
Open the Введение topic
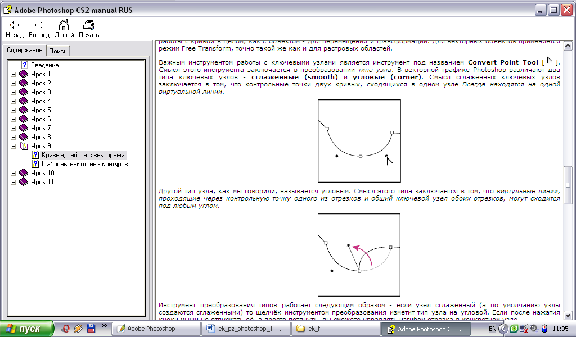pos(45,65)
